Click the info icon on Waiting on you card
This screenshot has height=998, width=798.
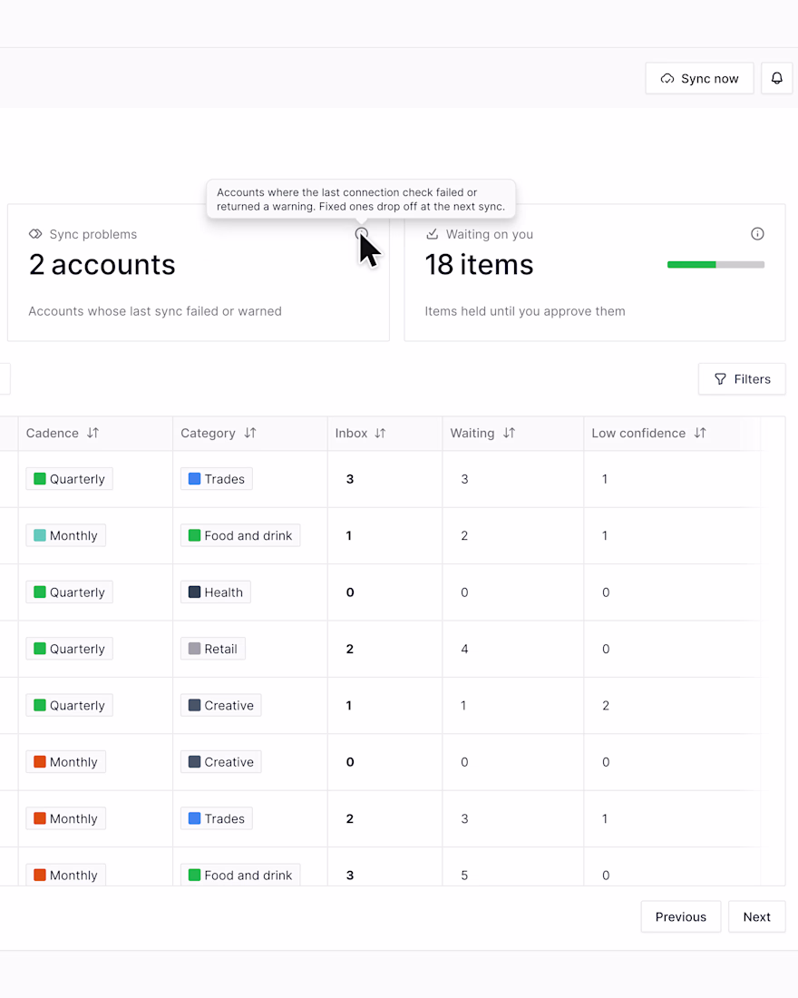coord(757,233)
